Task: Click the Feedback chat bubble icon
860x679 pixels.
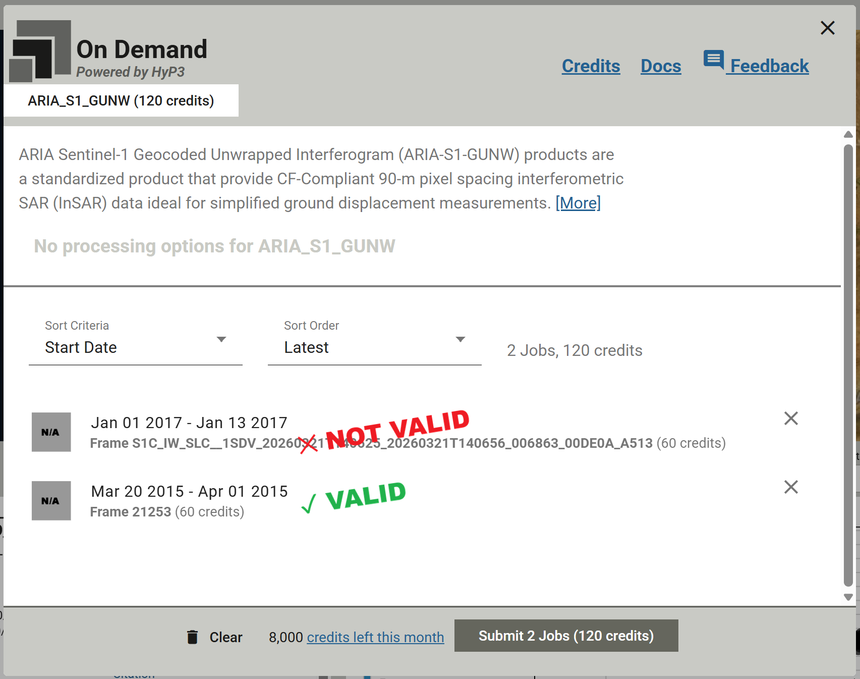Action: (713, 60)
